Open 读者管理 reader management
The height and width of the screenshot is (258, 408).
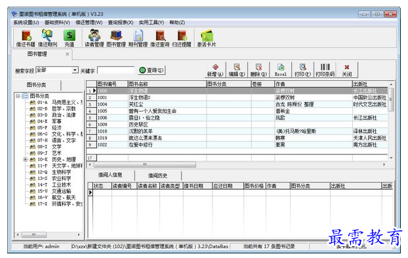94,38
